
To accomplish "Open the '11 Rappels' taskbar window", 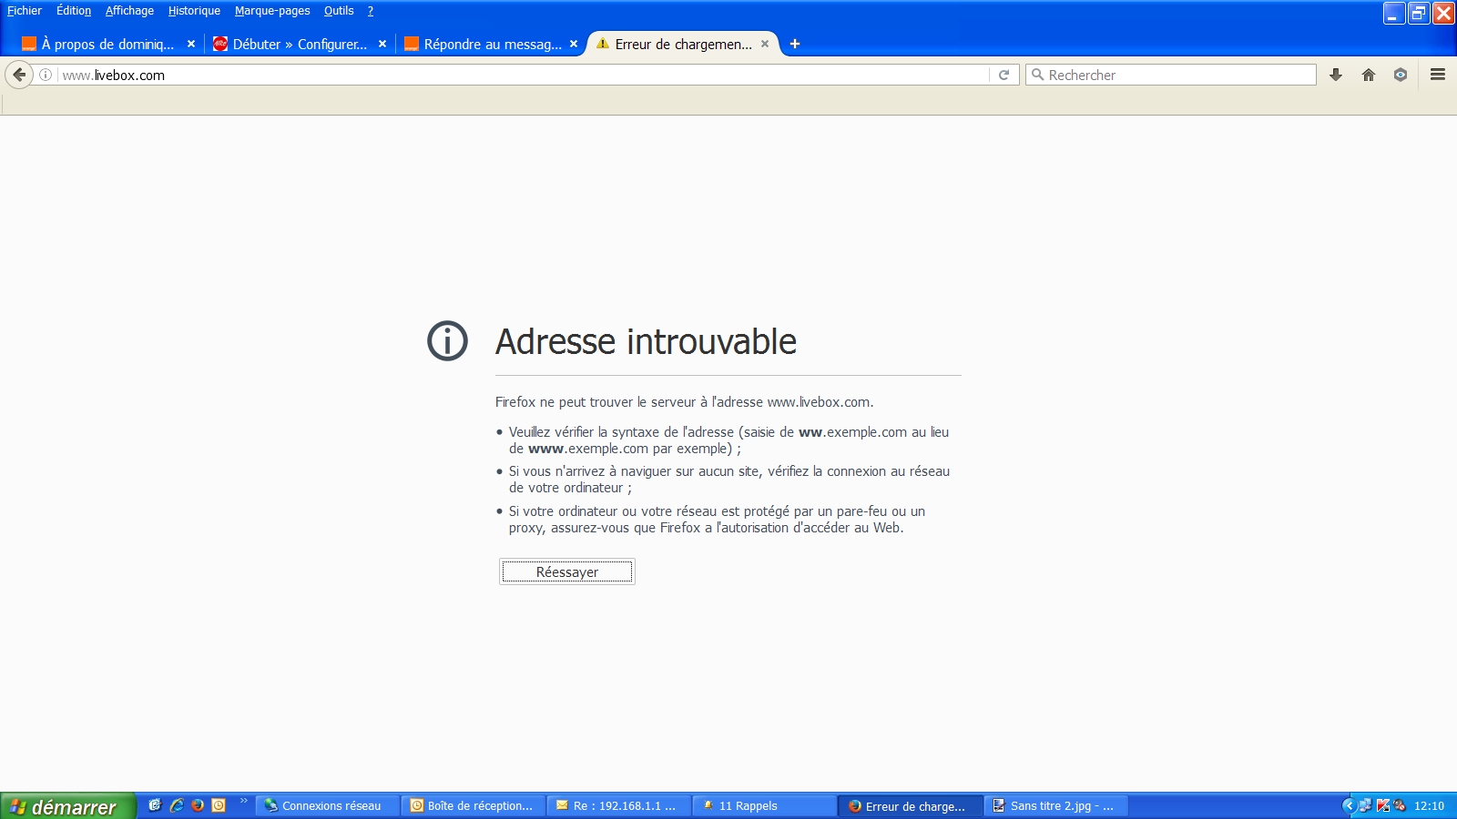I will point(765,805).
